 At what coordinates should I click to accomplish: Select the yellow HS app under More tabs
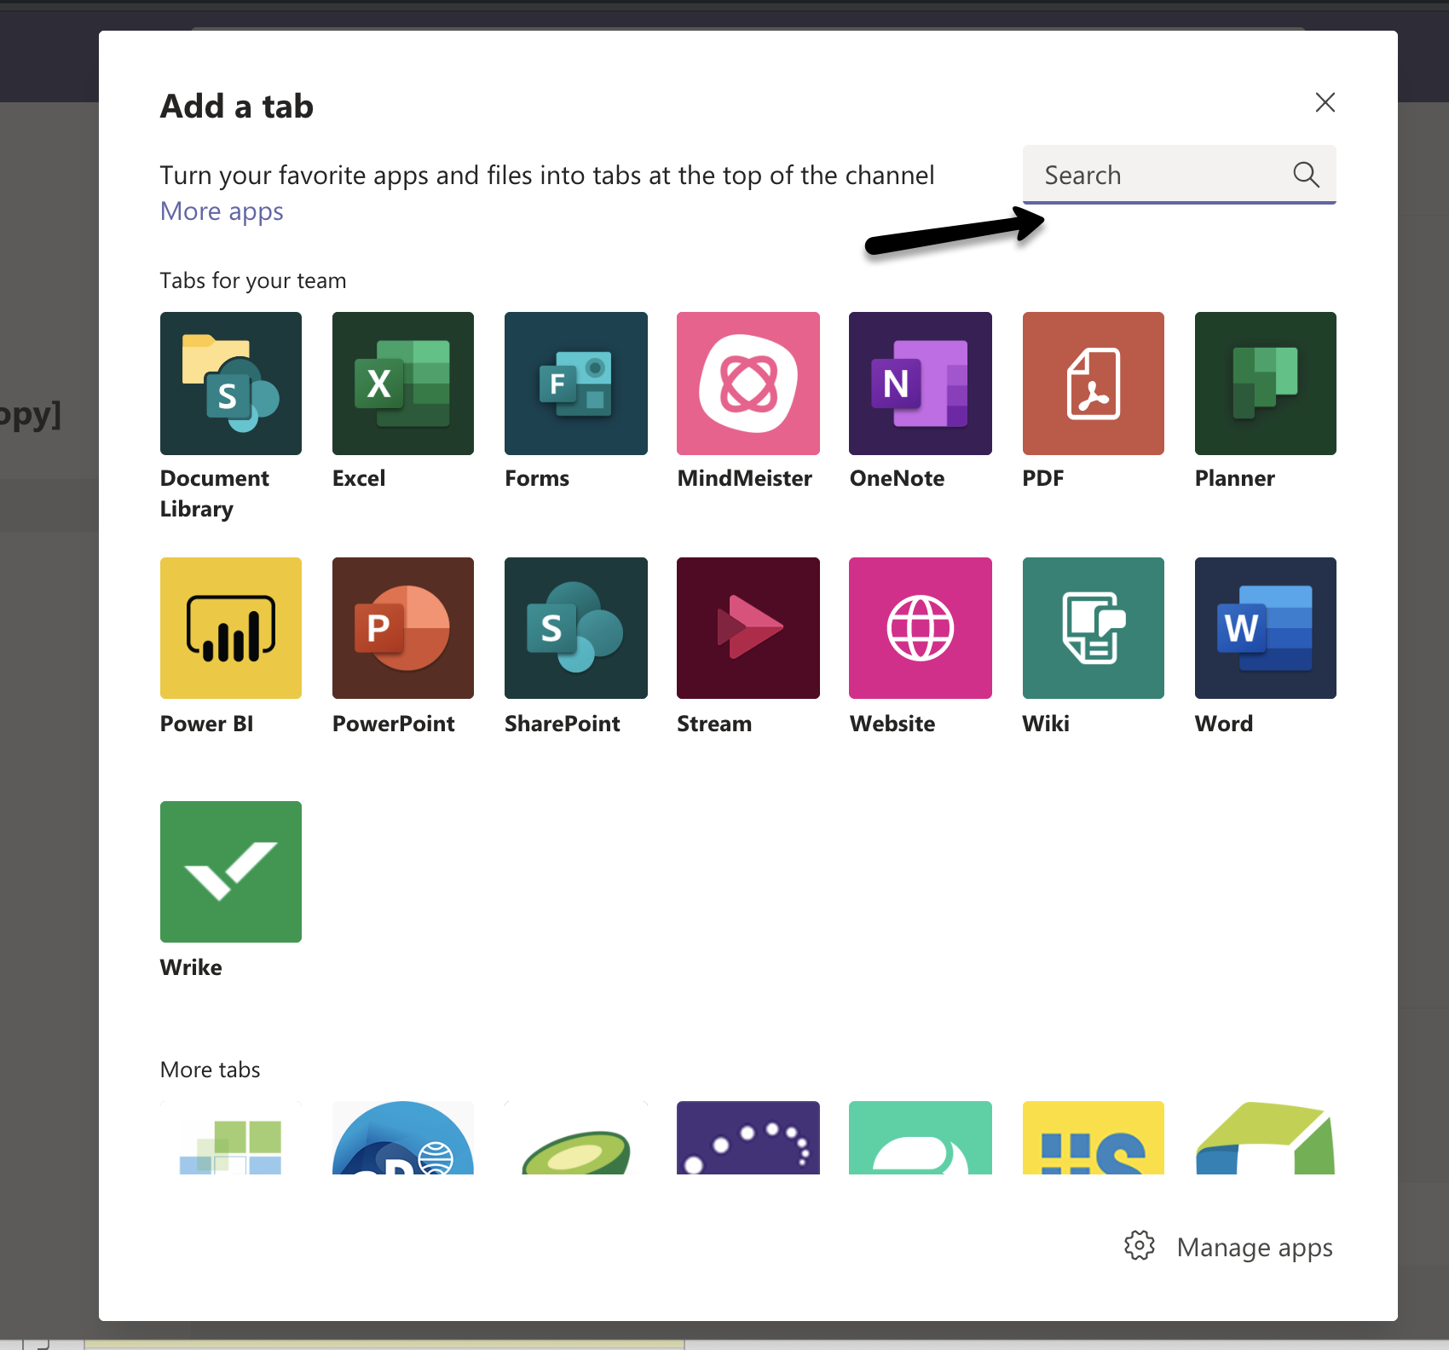[1094, 1138]
